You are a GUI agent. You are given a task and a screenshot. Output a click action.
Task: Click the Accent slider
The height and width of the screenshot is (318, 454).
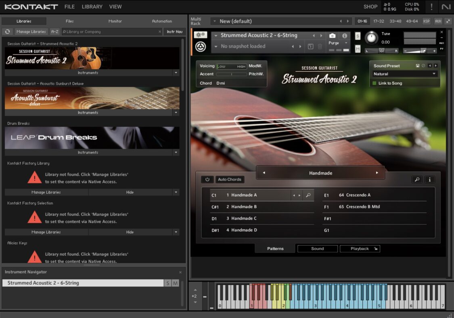(232, 74)
